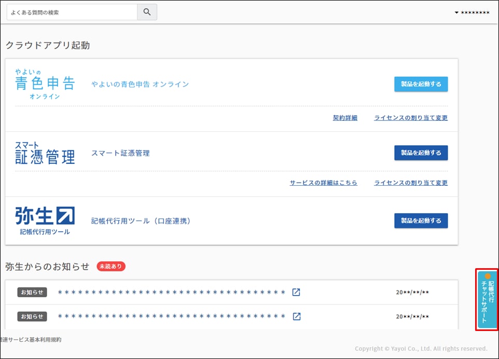Open the 記帳代行 チャットサポート side tab
The width and height of the screenshot is (499, 359).
[487, 299]
